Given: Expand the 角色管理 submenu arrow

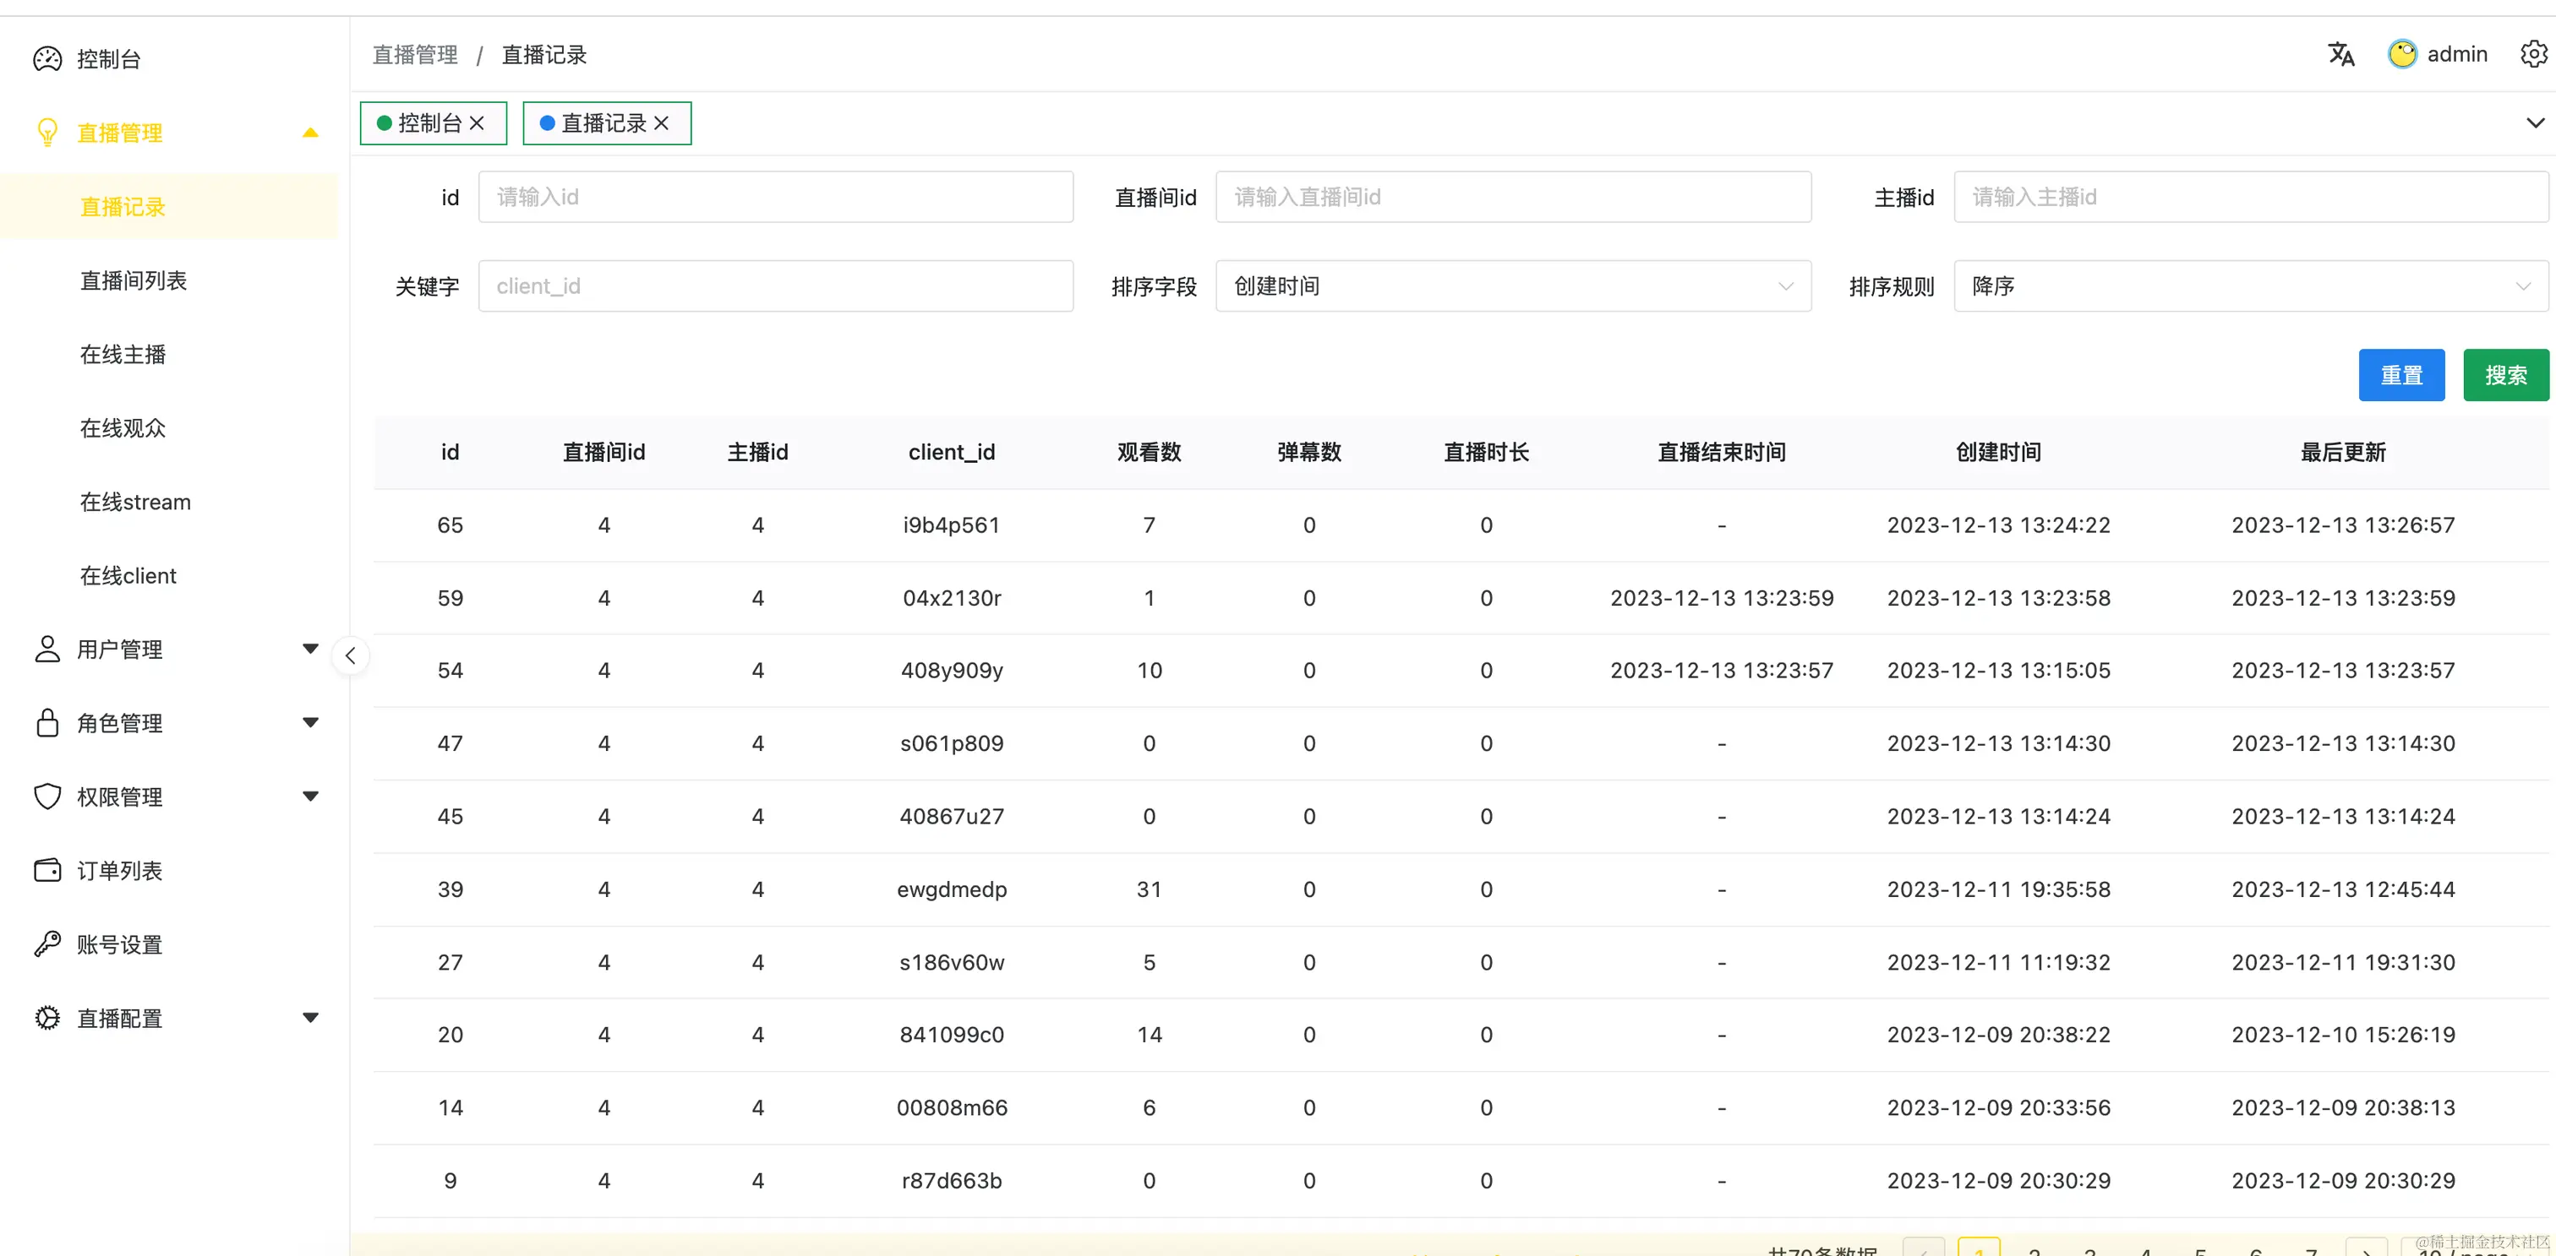Looking at the screenshot, I should click(310, 723).
